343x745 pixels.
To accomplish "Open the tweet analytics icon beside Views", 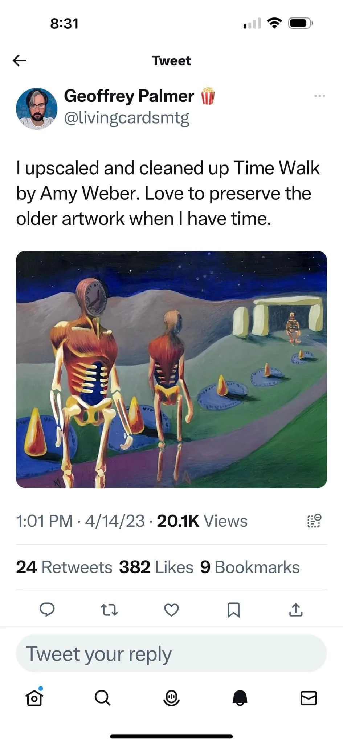I will 314,521.
